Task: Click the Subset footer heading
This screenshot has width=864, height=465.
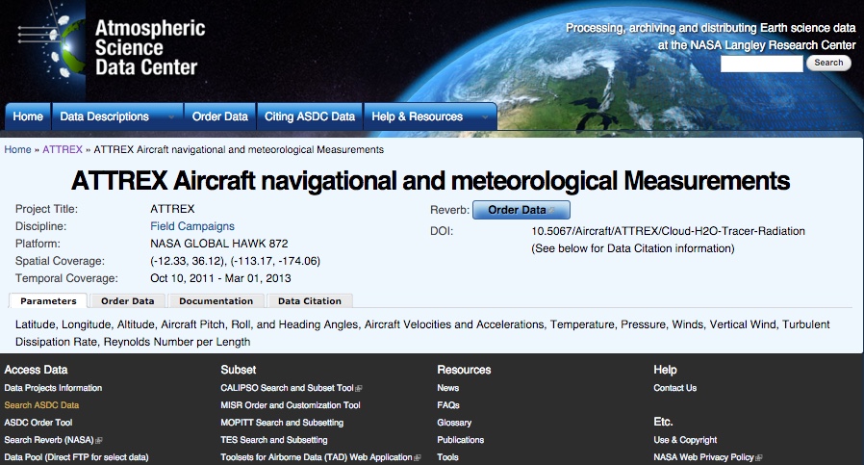Action: click(x=239, y=370)
